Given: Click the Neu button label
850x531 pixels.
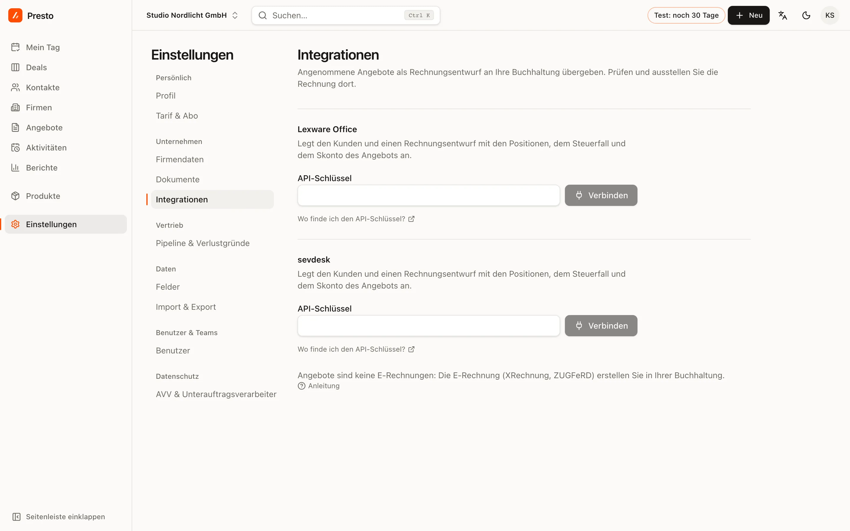Looking at the screenshot, I should 756,15.
